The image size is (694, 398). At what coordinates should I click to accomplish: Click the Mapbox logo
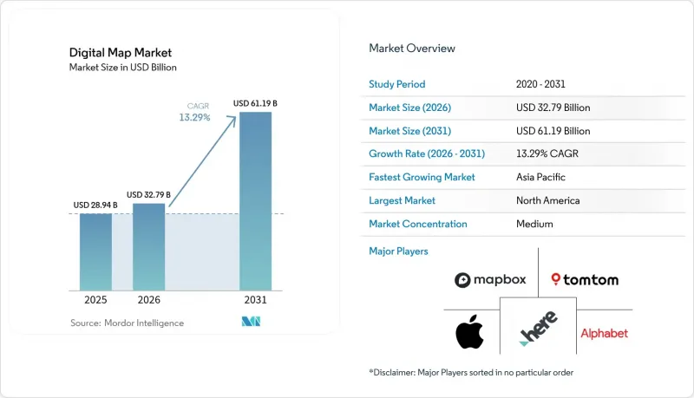[x=490, y=280]
